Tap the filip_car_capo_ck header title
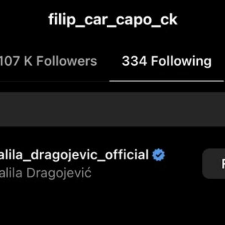225x225 pixels. click(113, 20)
